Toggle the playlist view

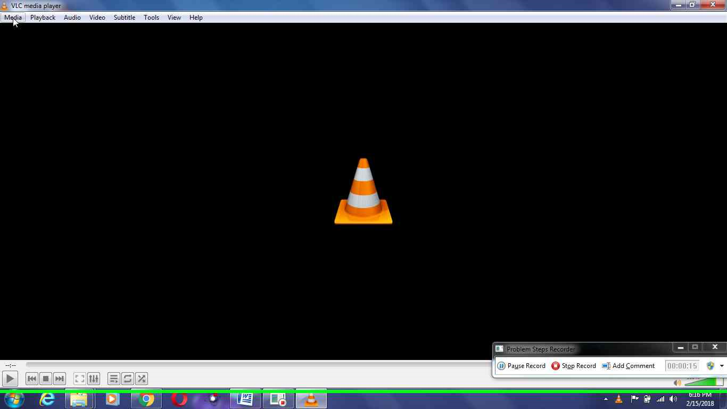tap(113, 379)
